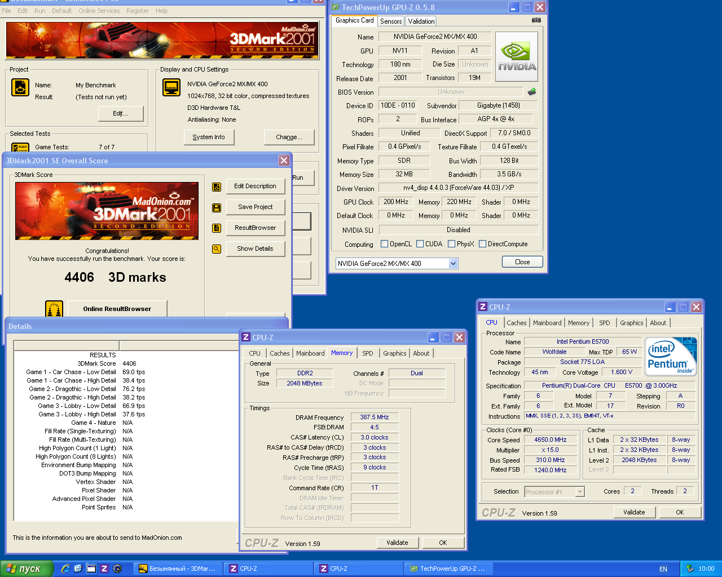Click the BIOS save chip icon in GPU-Z
This screenshot has width=722, height=577.
(x=531, y=91)
